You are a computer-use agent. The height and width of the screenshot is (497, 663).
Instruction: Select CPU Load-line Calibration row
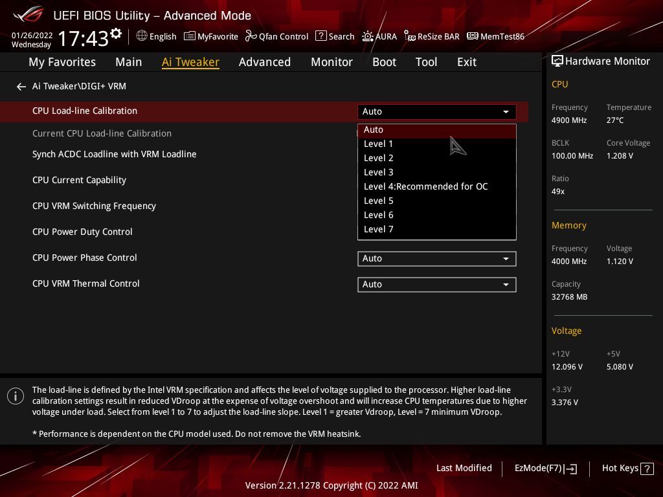pyautogui.click(x=264, y=111)
